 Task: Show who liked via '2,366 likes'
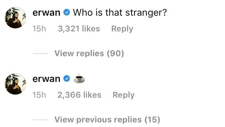[x=79, y=95]
